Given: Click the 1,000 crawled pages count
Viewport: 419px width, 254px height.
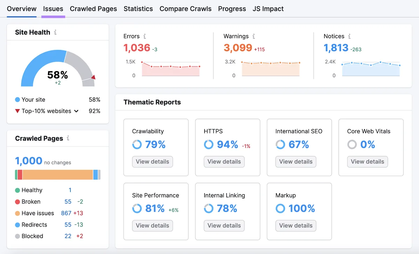Looking at the screenshot, I should (29, 161).
